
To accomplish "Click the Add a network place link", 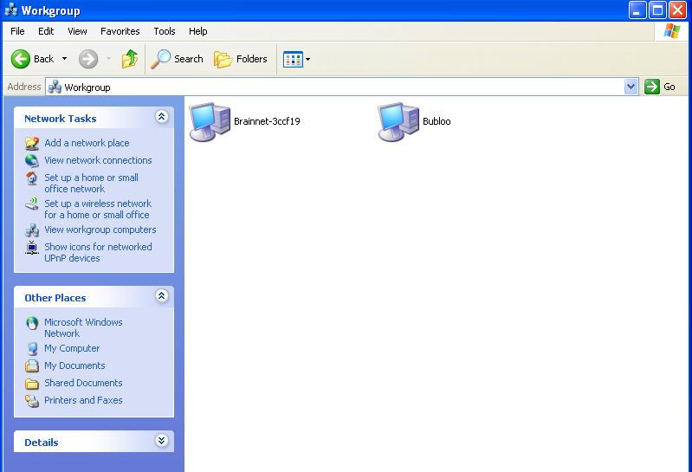I will coord(87,143).
